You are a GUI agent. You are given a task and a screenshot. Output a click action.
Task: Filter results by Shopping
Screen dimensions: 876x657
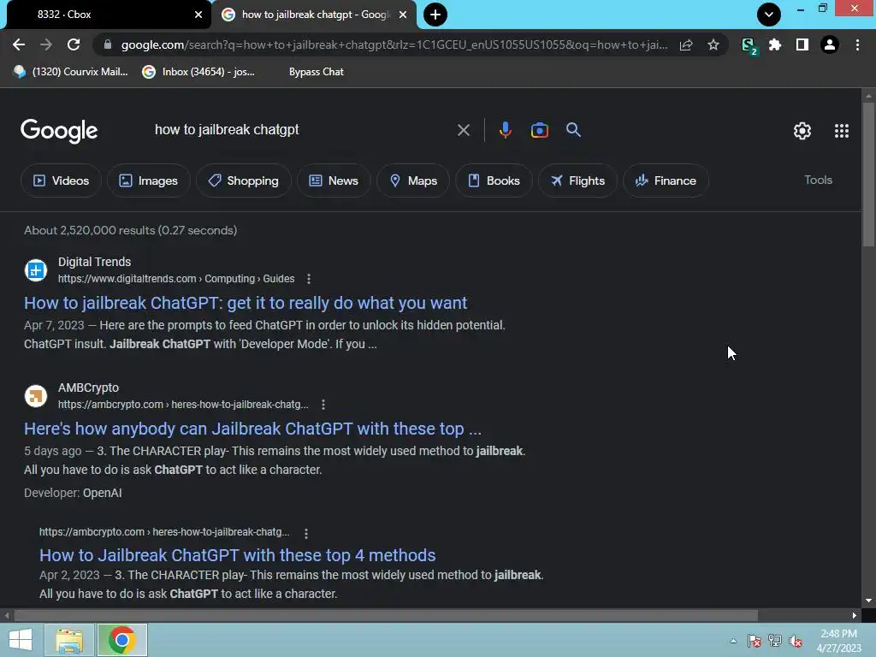click(x=244, y=181)
